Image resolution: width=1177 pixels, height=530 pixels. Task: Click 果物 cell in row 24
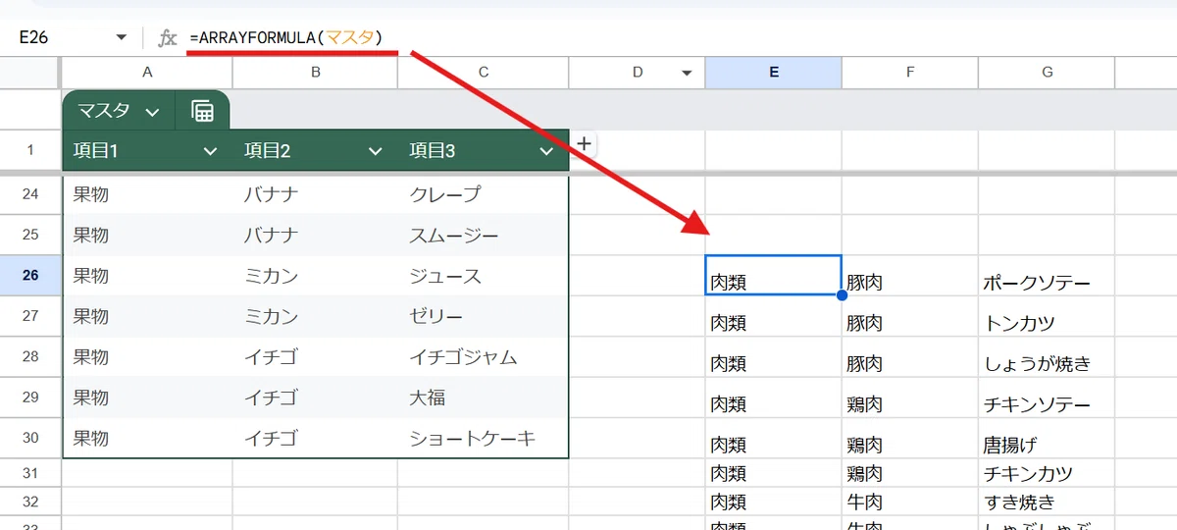coord(147,194)
